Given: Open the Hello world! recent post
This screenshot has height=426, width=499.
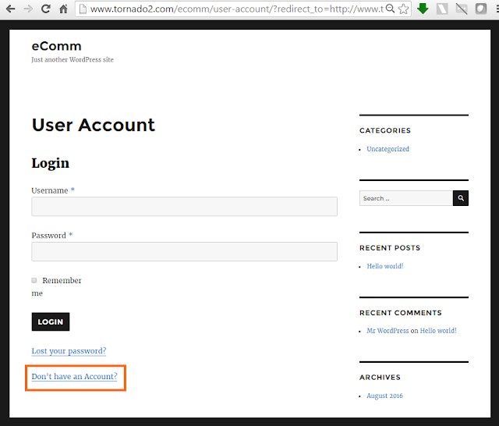Looking at the screenshot, I should pos(385,266).
